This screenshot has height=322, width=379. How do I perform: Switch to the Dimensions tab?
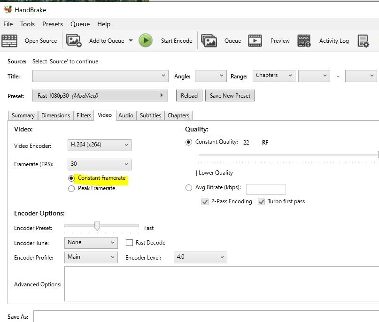coord(55,115)
